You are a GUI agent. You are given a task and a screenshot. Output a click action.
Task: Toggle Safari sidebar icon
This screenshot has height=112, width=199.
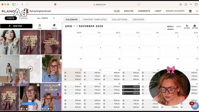(14, 4)
